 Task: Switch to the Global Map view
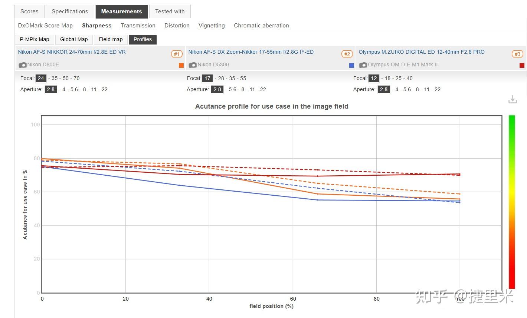point(74,39)
